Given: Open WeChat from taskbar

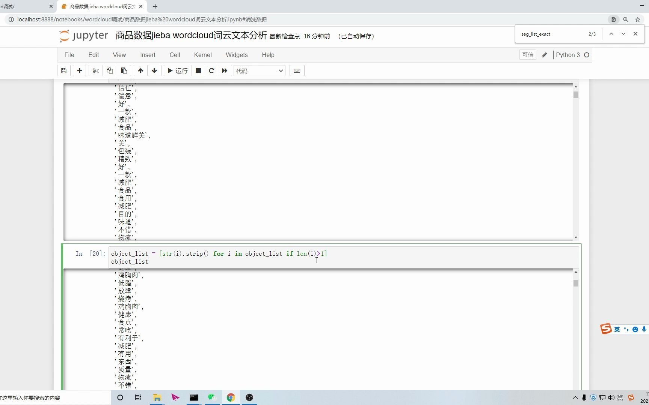Looking at the screenshot, I should coord(212,397).
